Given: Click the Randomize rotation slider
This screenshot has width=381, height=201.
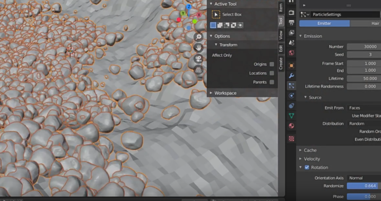Looking at the screenshot, I should coord(363,186).
